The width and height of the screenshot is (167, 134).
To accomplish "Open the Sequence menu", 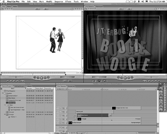I will pyautogui.click(x=59, y=2).
